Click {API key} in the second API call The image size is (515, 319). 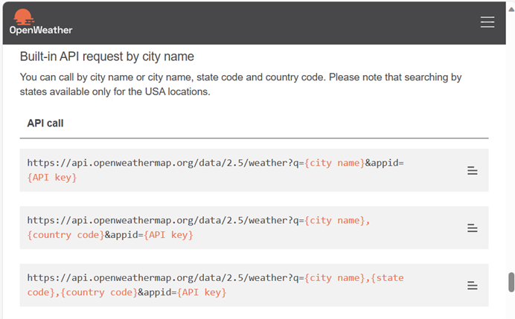point(168,235)
